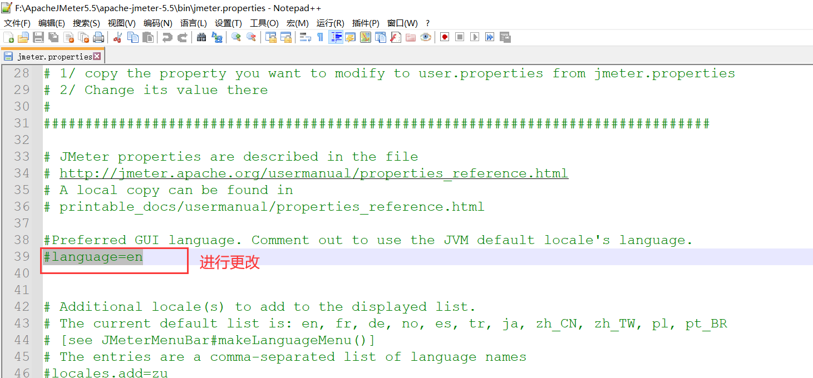Click 'JMeter properties are described' line
Screen dimensions: 813x378
pos(231,157)
